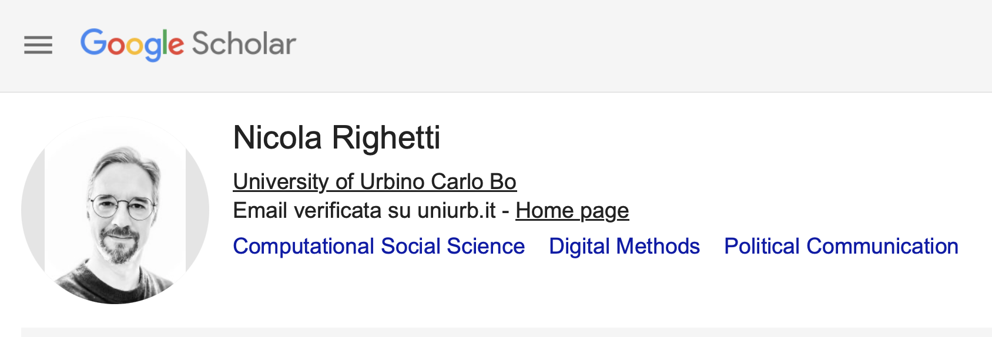The width and height of the screenshot is (992, 337).
Task: Click the "uniurb.it" domain text
Action: click(457, 211)
